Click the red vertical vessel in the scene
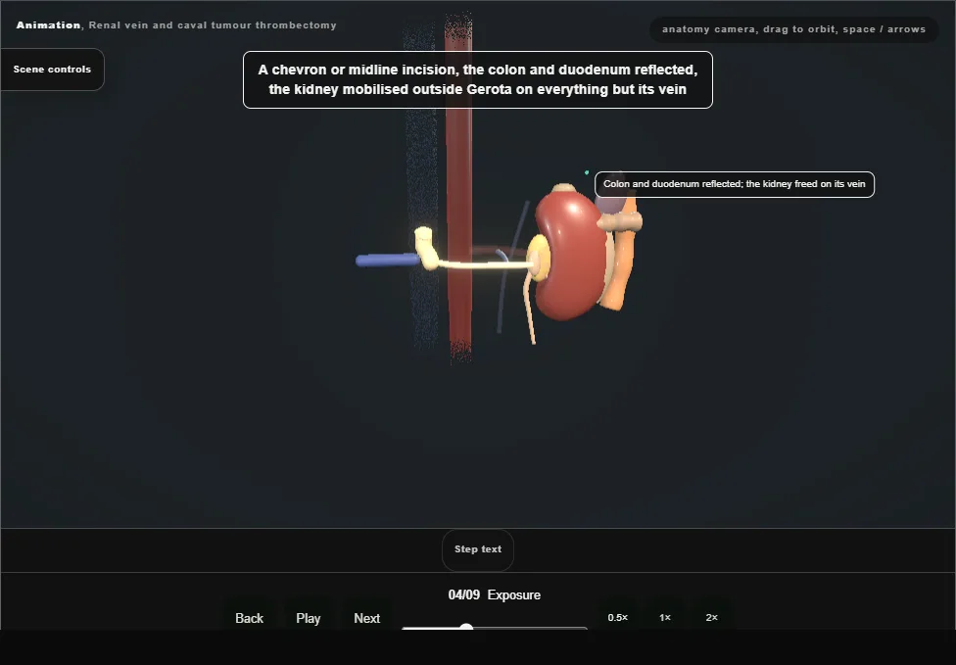Viewport: 956px width, 665px height. (x=458, y=189)
